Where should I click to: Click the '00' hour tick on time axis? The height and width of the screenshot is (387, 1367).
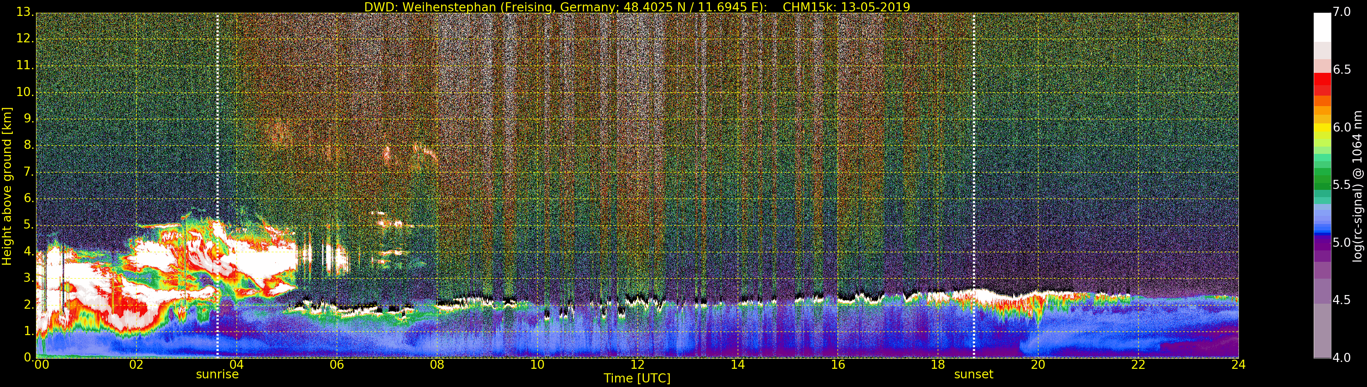point(41,365)
